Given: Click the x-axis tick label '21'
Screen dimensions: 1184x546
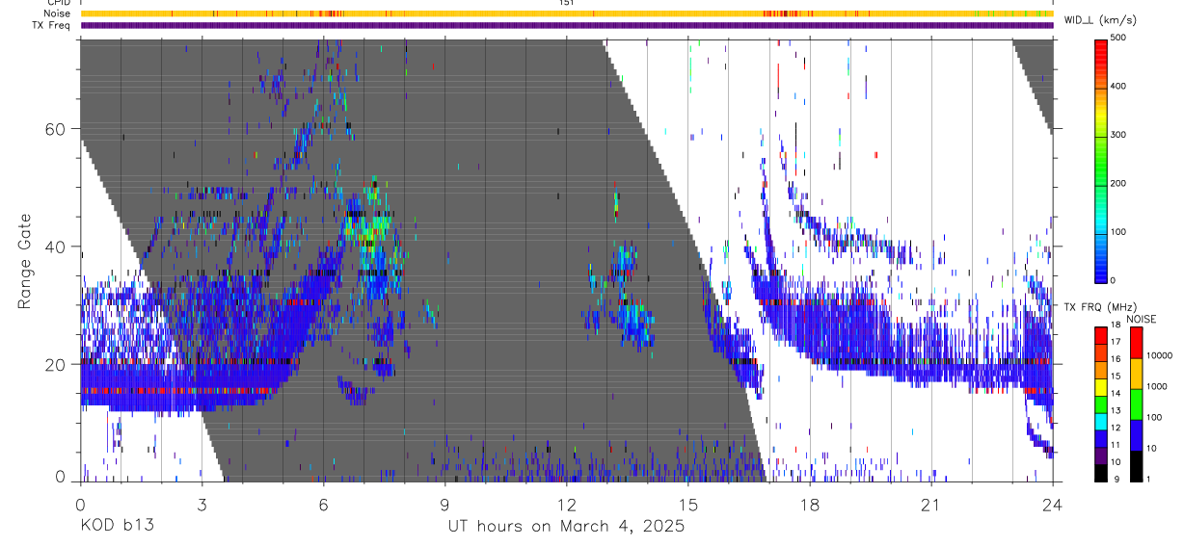Looking at the screenshot, I should (930, 505).
